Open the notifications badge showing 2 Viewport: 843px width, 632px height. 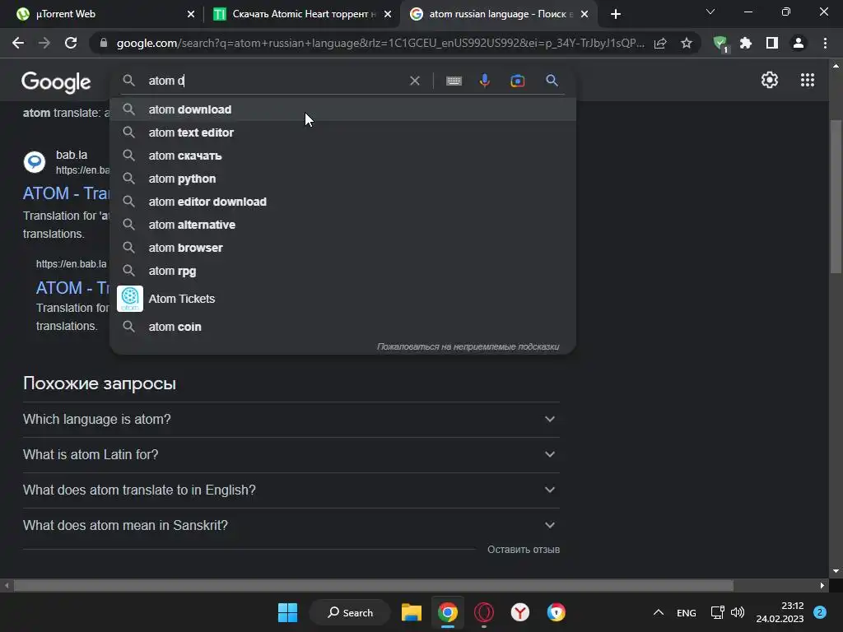pyautogui.click(x=819, y=612)
